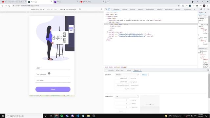Image resolution: width=210 pixels, height=118 pixels.
Task: Click the Your email input field
Action: coord(53,81)
